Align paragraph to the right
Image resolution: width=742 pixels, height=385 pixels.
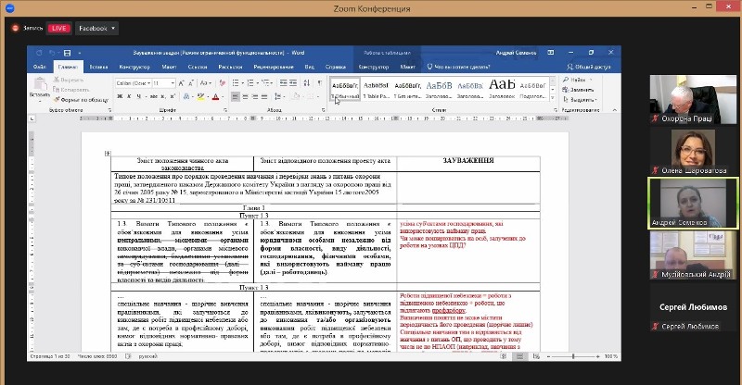[x=254, y=96]
